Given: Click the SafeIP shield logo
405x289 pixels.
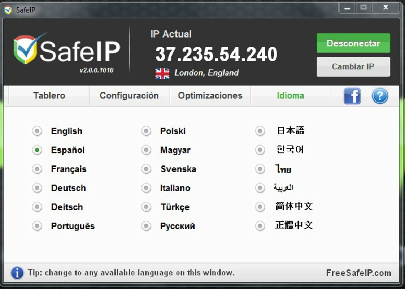Looking at the screenshot, I should coord(27,49).
